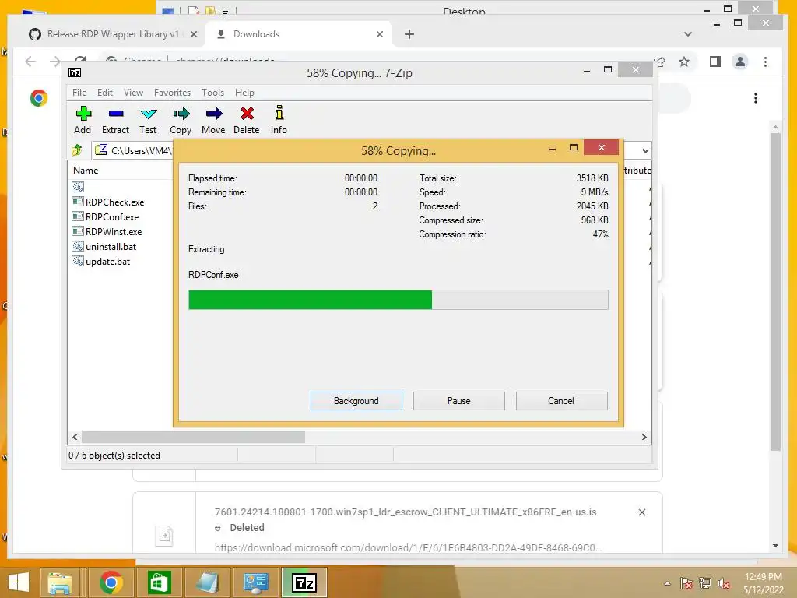The image size is (797, 598).
Task: Select RDPCheck.exe in file list
Action: [x=115, y=202]
